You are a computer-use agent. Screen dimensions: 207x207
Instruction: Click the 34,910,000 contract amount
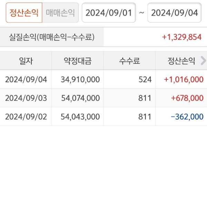click(80, 80)
